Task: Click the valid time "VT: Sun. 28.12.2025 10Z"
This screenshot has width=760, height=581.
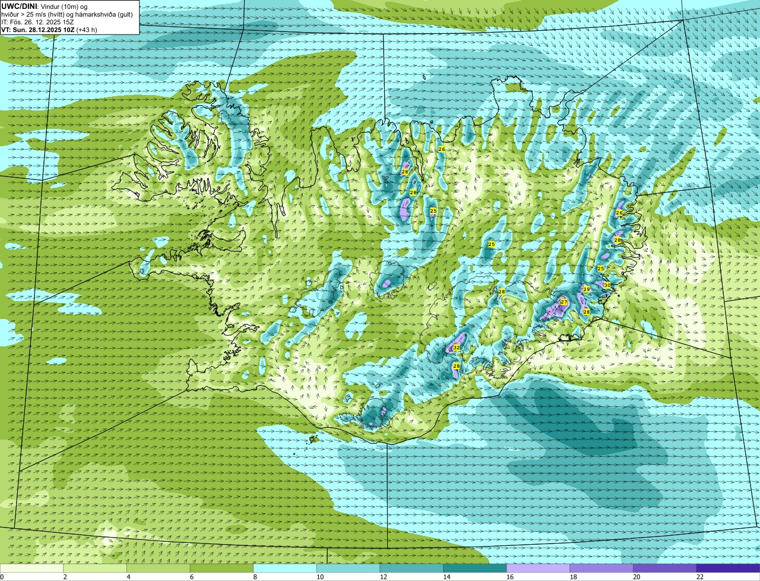Action: (x=37, y=30)
